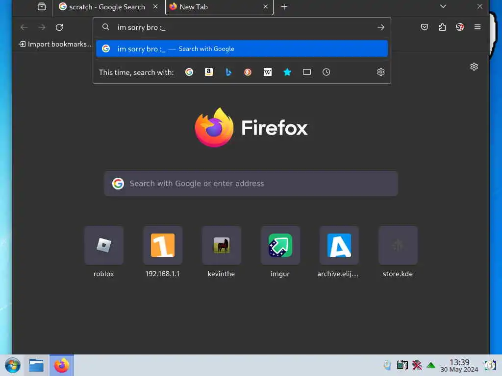Go back using the back arrow
Image resolution: width=502 pixels, height=376 pixels.
[x=24, y=27]
